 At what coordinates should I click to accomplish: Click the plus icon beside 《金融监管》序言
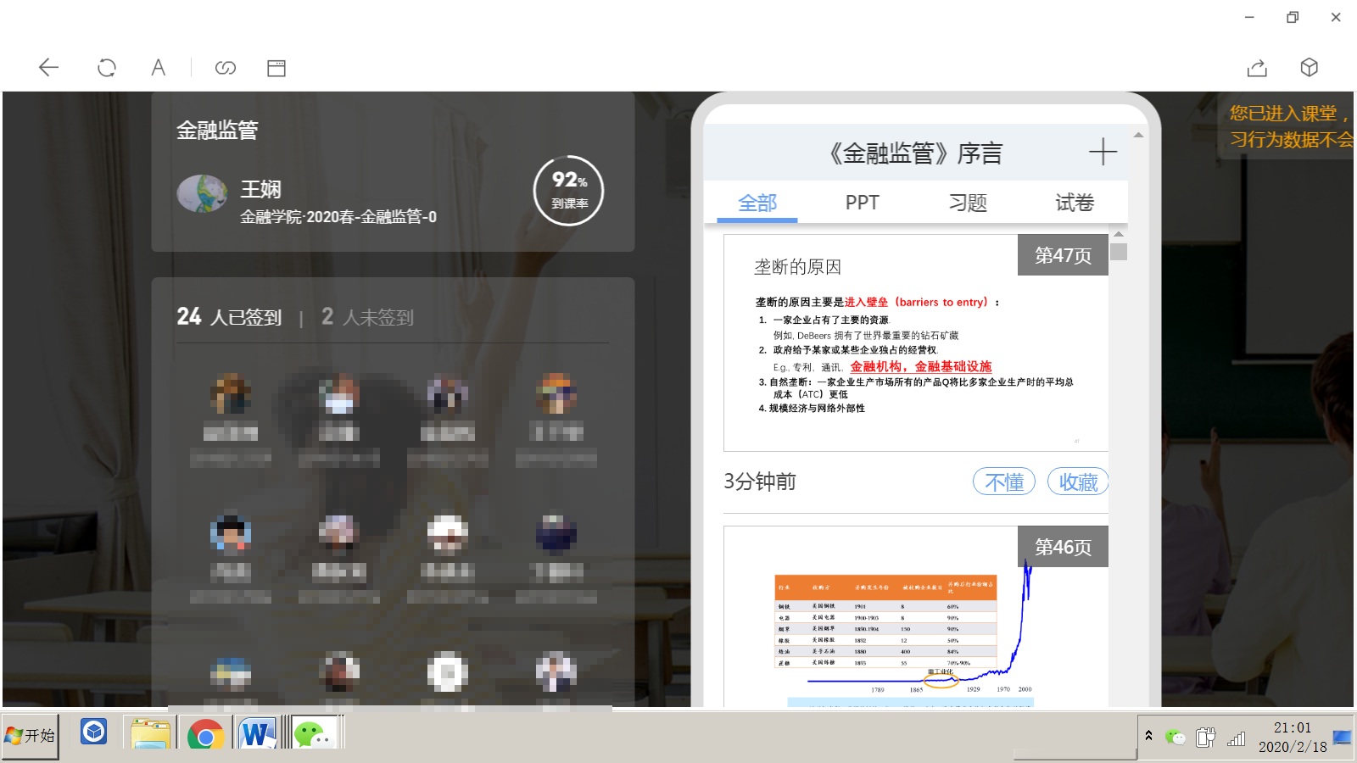coord(1103,152)
